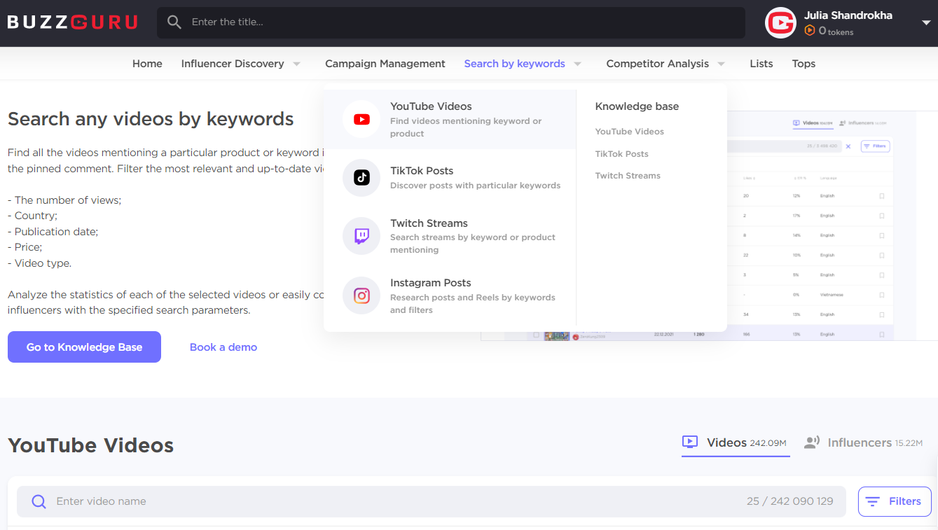Open the Twitch Streams knowledge base link
This screenshot has height=530, width=938.
628,176
